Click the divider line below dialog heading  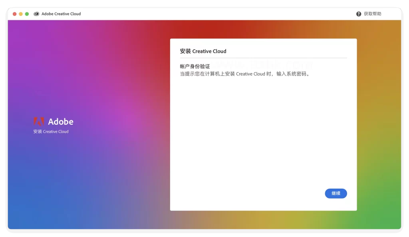pyautogui.click(x=263, y=58)
